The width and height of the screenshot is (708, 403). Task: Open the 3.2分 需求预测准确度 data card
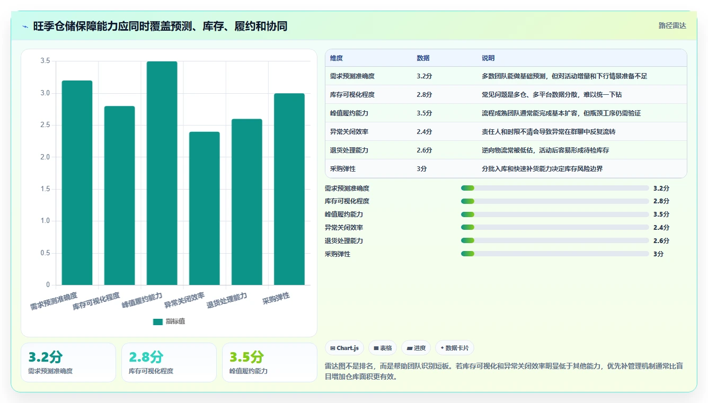[x=68, y=363]
